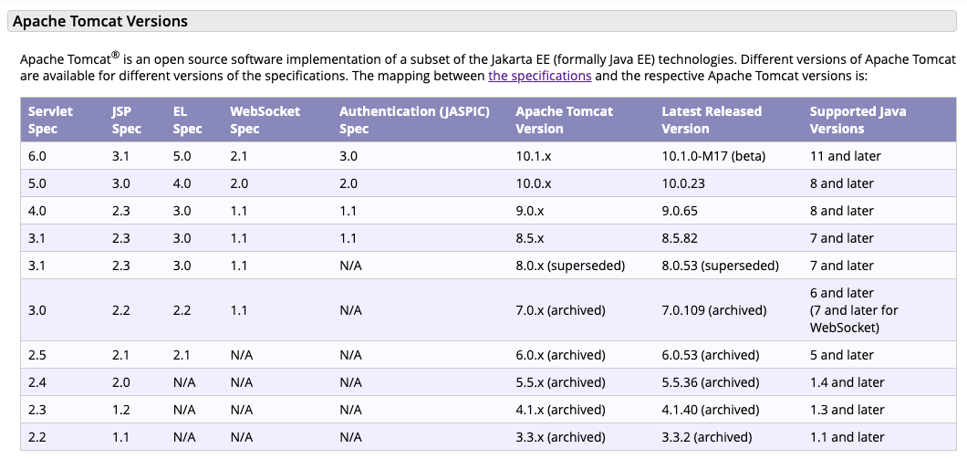Select the WebSocket Spec column header
Screen dimensions: 967x459
[265, 120]
